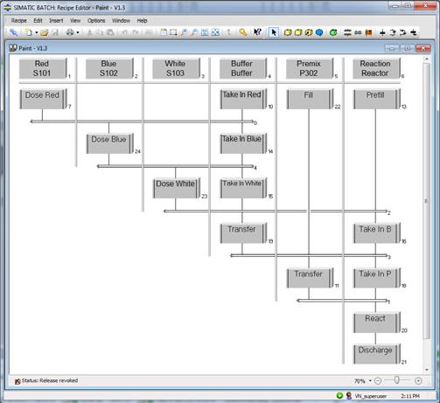Viewport: 440px width, 403px height.
Task: Open the Help menu
Action: (x=142, y=21)
